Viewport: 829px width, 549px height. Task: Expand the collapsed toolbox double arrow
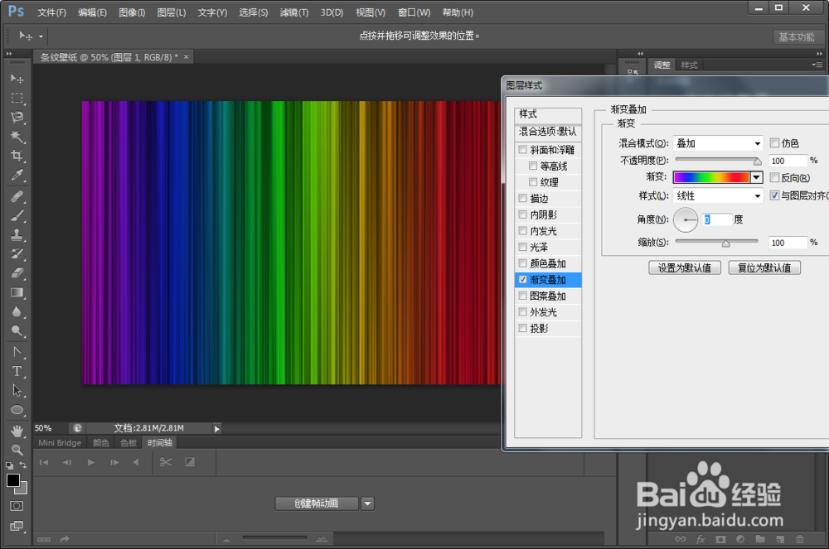[8, 54]
